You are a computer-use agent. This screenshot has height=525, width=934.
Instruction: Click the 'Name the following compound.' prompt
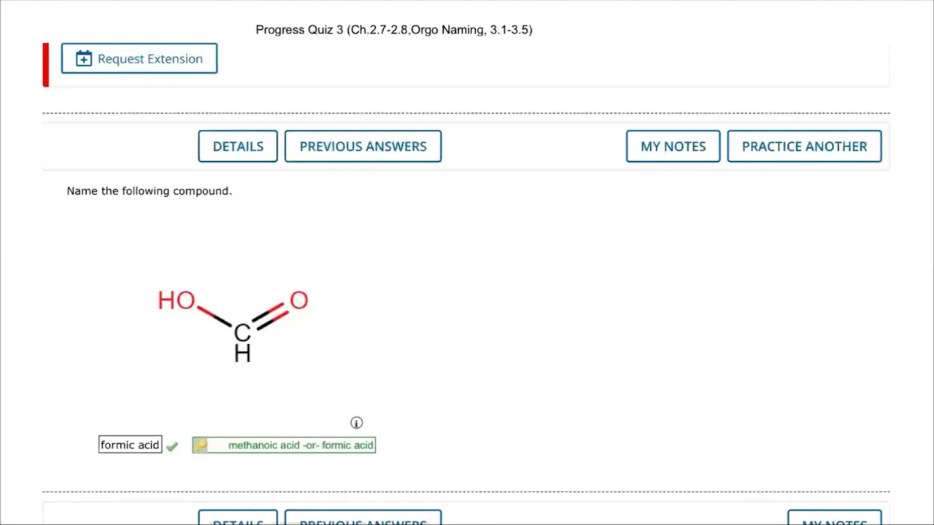point(149,191)
